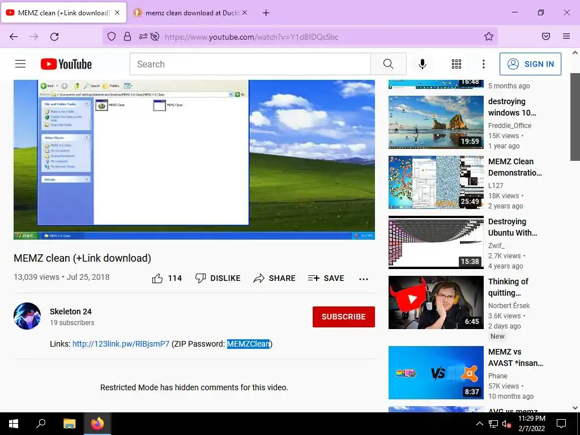This screenshot has width=580, height=435.
Task: Click the Phane channel name
Action: click(498, 376)
